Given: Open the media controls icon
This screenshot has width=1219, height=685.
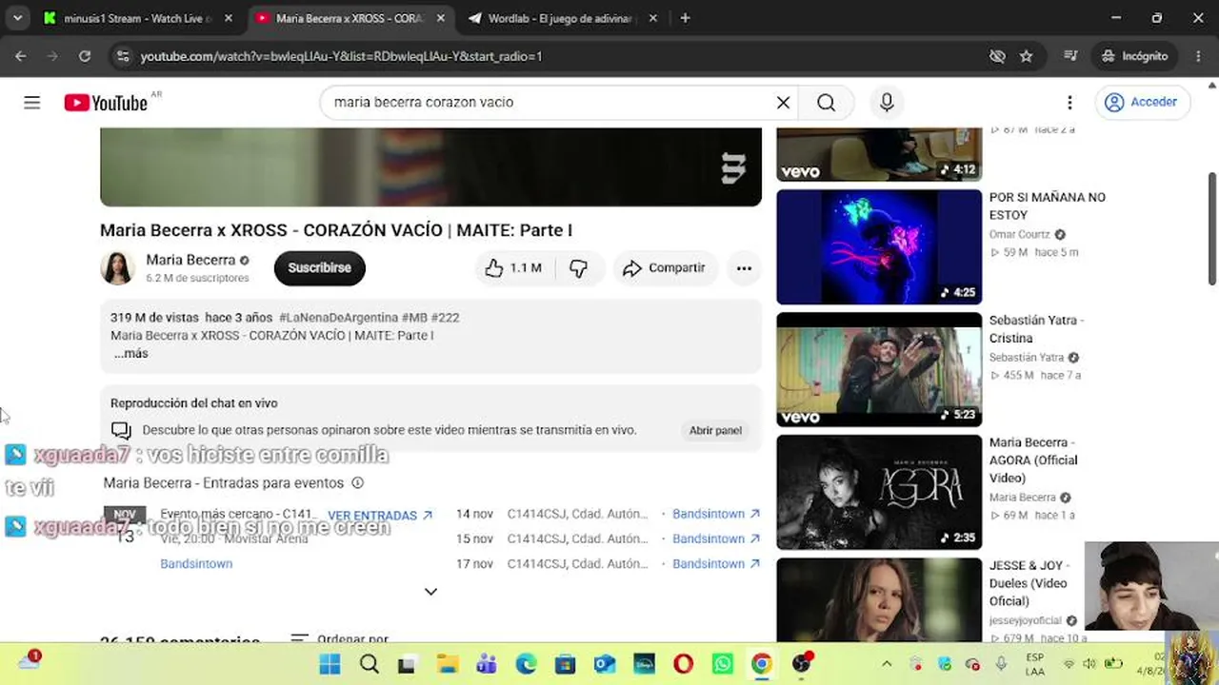Looking at the screenshot, I should 1070,56.
